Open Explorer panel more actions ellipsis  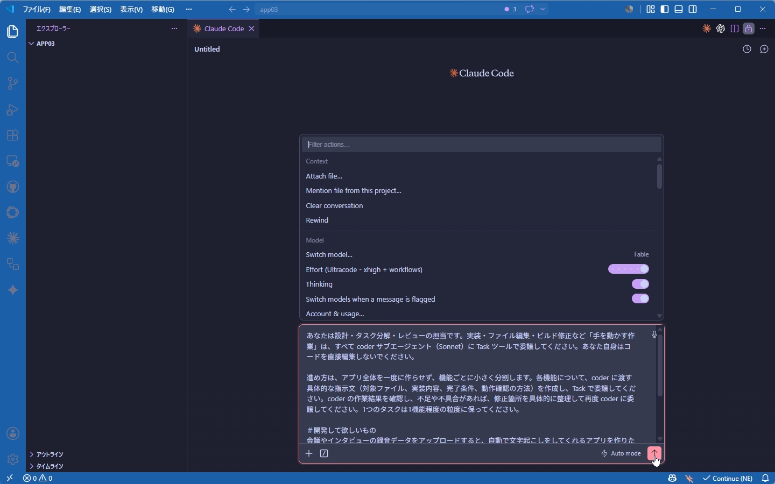coord(174,29)
